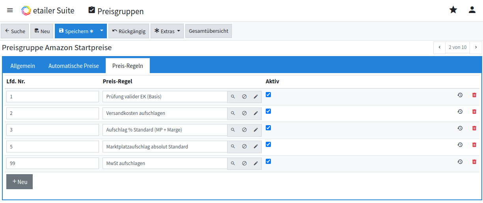Open the hamburger main menu
The height and width of the screenshot is (203, 483).
10,10
